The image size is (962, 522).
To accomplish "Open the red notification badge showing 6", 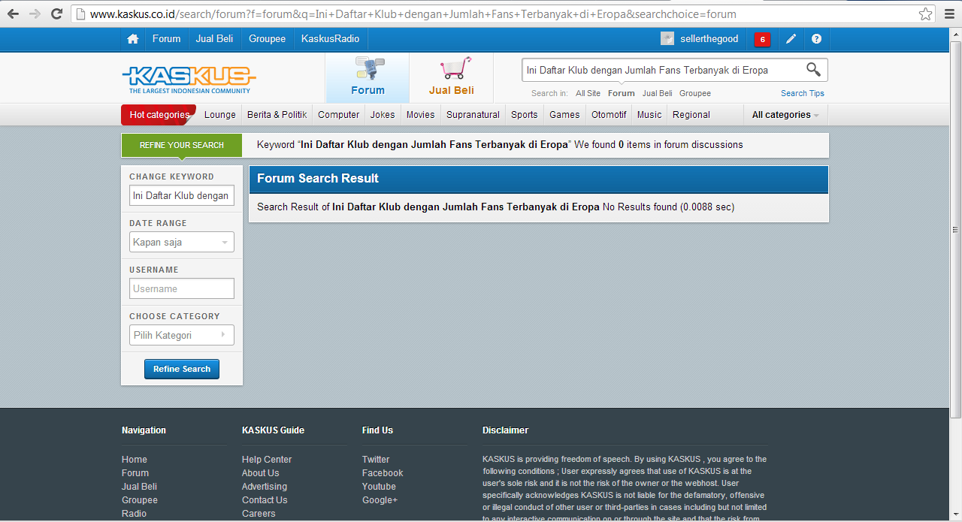I will (762, 39).
